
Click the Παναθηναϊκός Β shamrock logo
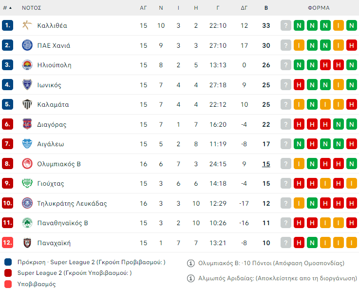point(27,223)
